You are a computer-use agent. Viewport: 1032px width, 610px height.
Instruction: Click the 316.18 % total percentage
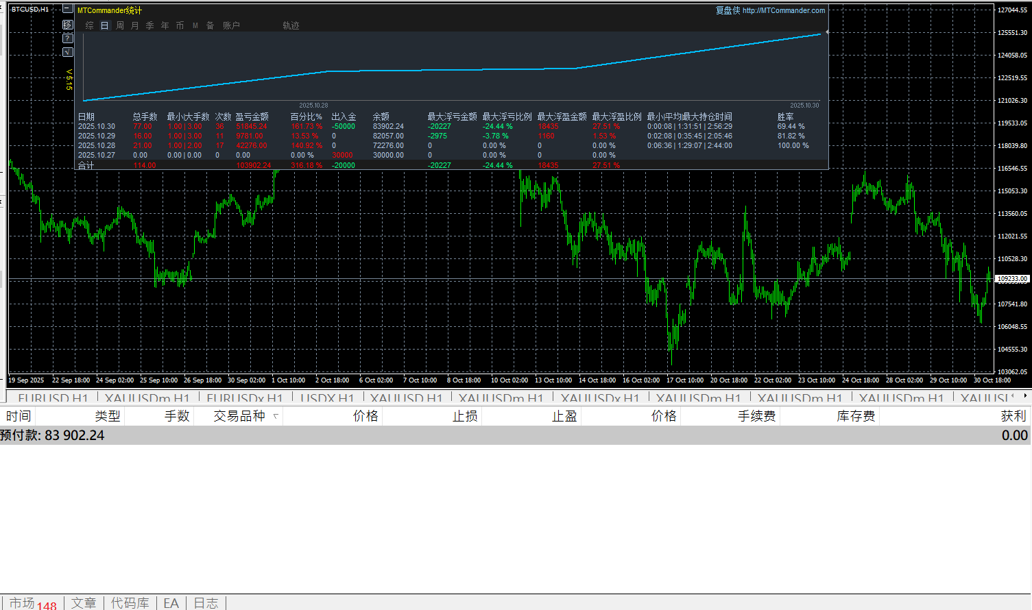coord(307,165)
